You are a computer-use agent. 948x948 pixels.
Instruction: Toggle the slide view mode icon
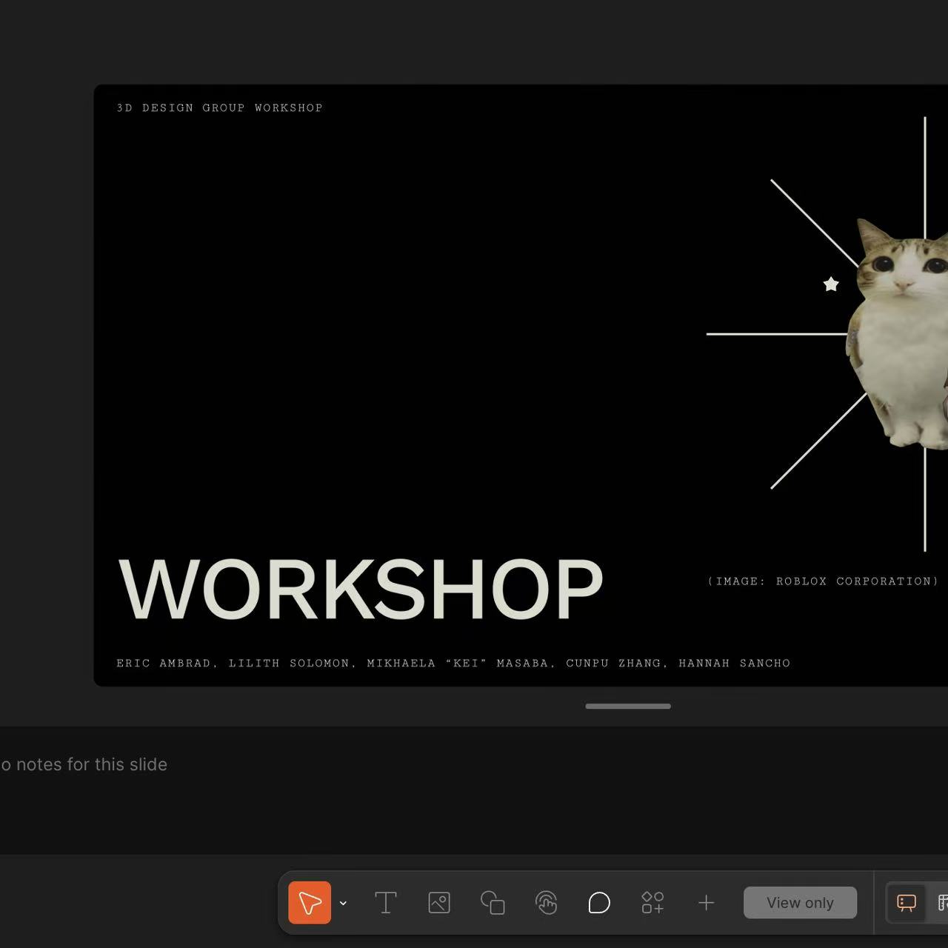[907, 903]
